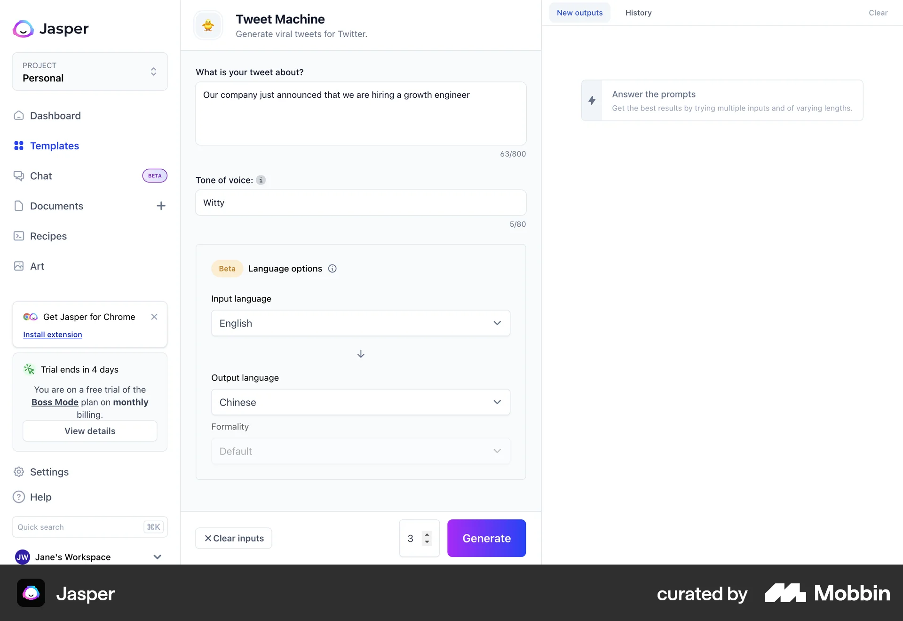Viewport: 903px width, 621px height.
Task: Click the plus icon next to Documents
Action: (161, 206)
